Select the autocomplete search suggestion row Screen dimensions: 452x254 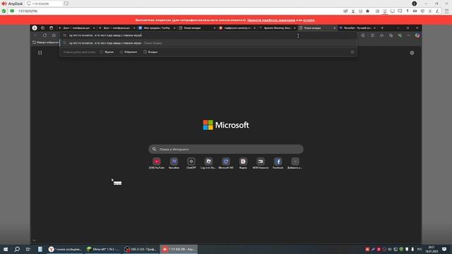[208, 43]
